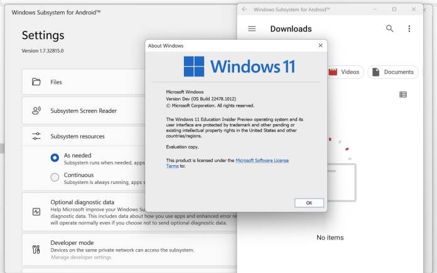The width and height of the screenshot is (437, 273).
Task: Click the Subsystem resources sliders icon
Action: [x=36, y=136]
